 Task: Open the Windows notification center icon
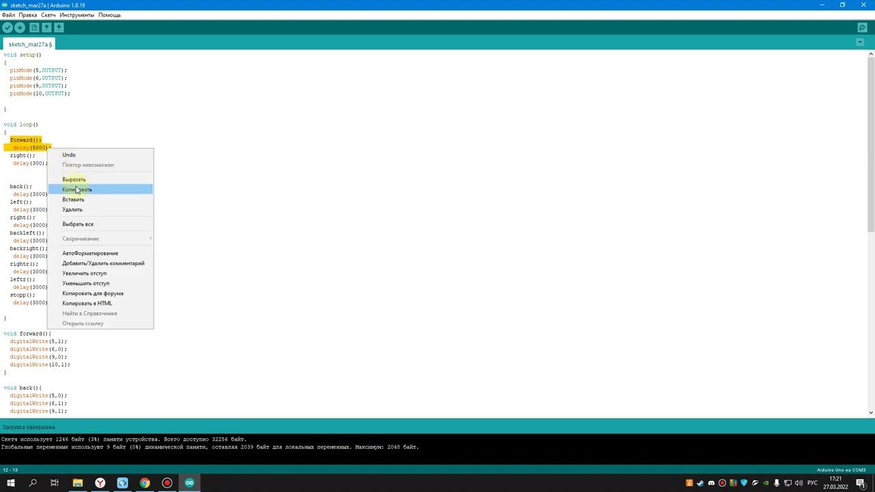861,483
